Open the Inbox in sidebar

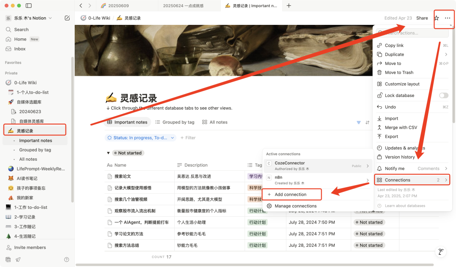20,49
